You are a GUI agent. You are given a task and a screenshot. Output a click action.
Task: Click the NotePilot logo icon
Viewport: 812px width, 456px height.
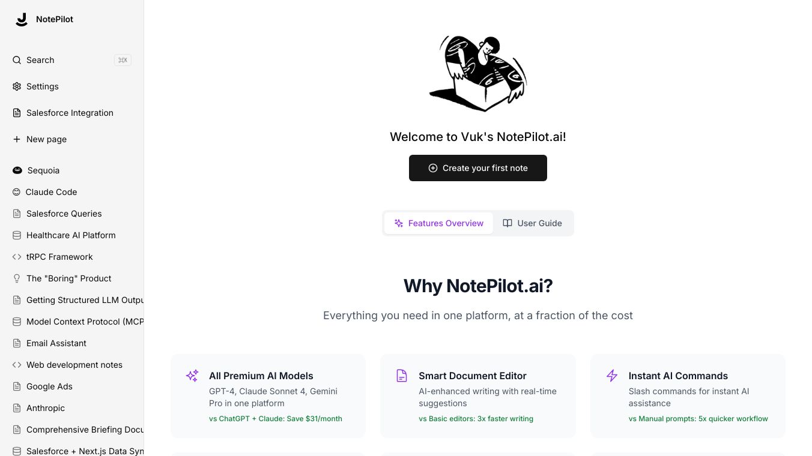tap(22, 19)
